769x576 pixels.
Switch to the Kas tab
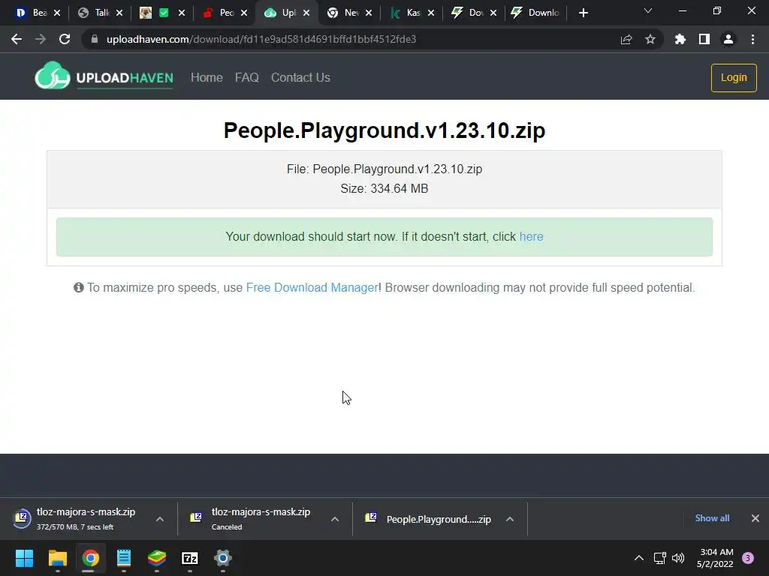[406, 13]
